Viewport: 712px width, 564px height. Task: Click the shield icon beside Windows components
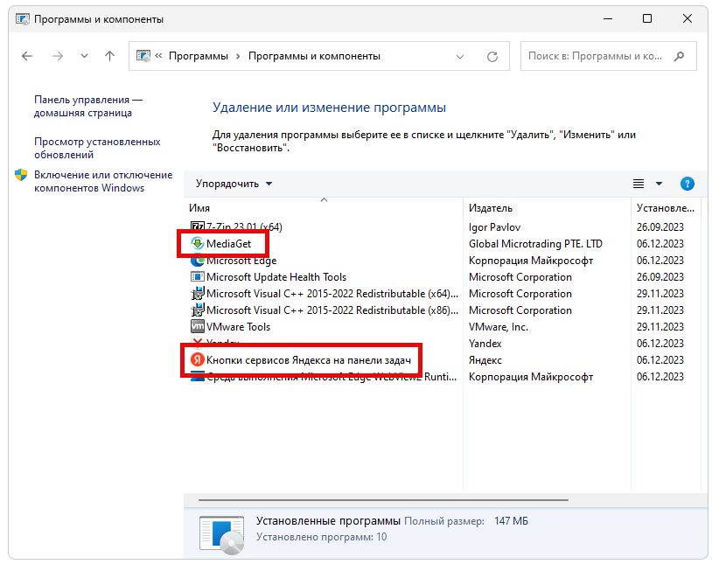coord(21,175)
